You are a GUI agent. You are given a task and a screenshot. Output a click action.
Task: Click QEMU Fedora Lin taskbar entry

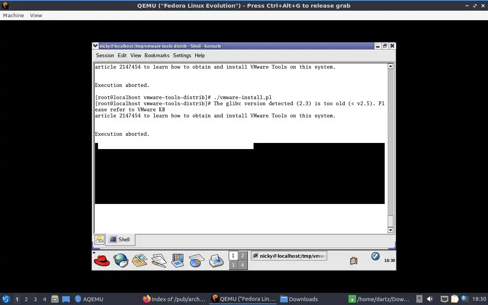243,299
